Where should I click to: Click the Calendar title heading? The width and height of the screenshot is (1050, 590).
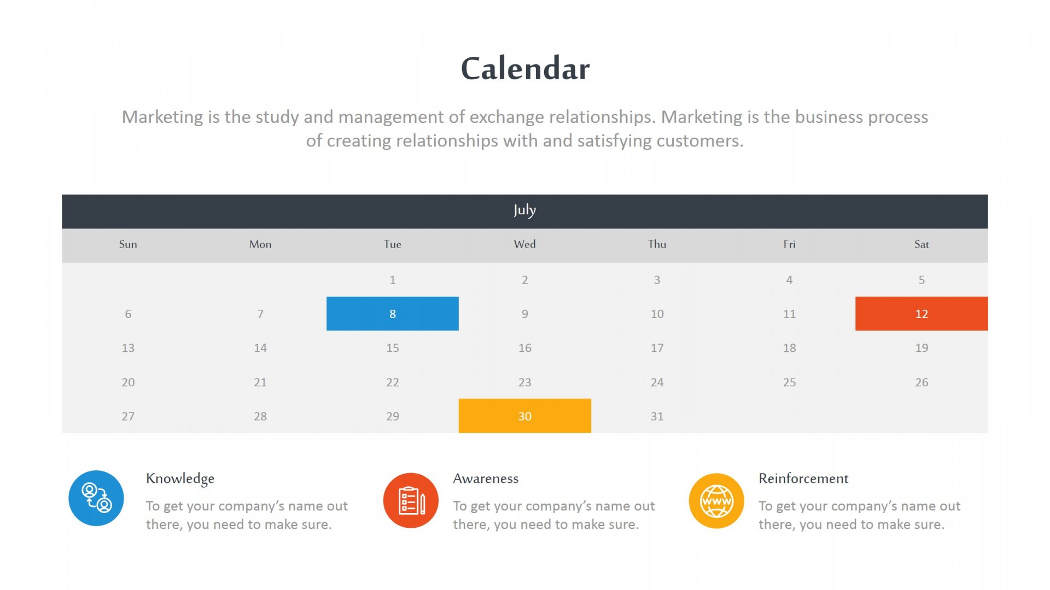pyautogui.click(x=525, y=68)
